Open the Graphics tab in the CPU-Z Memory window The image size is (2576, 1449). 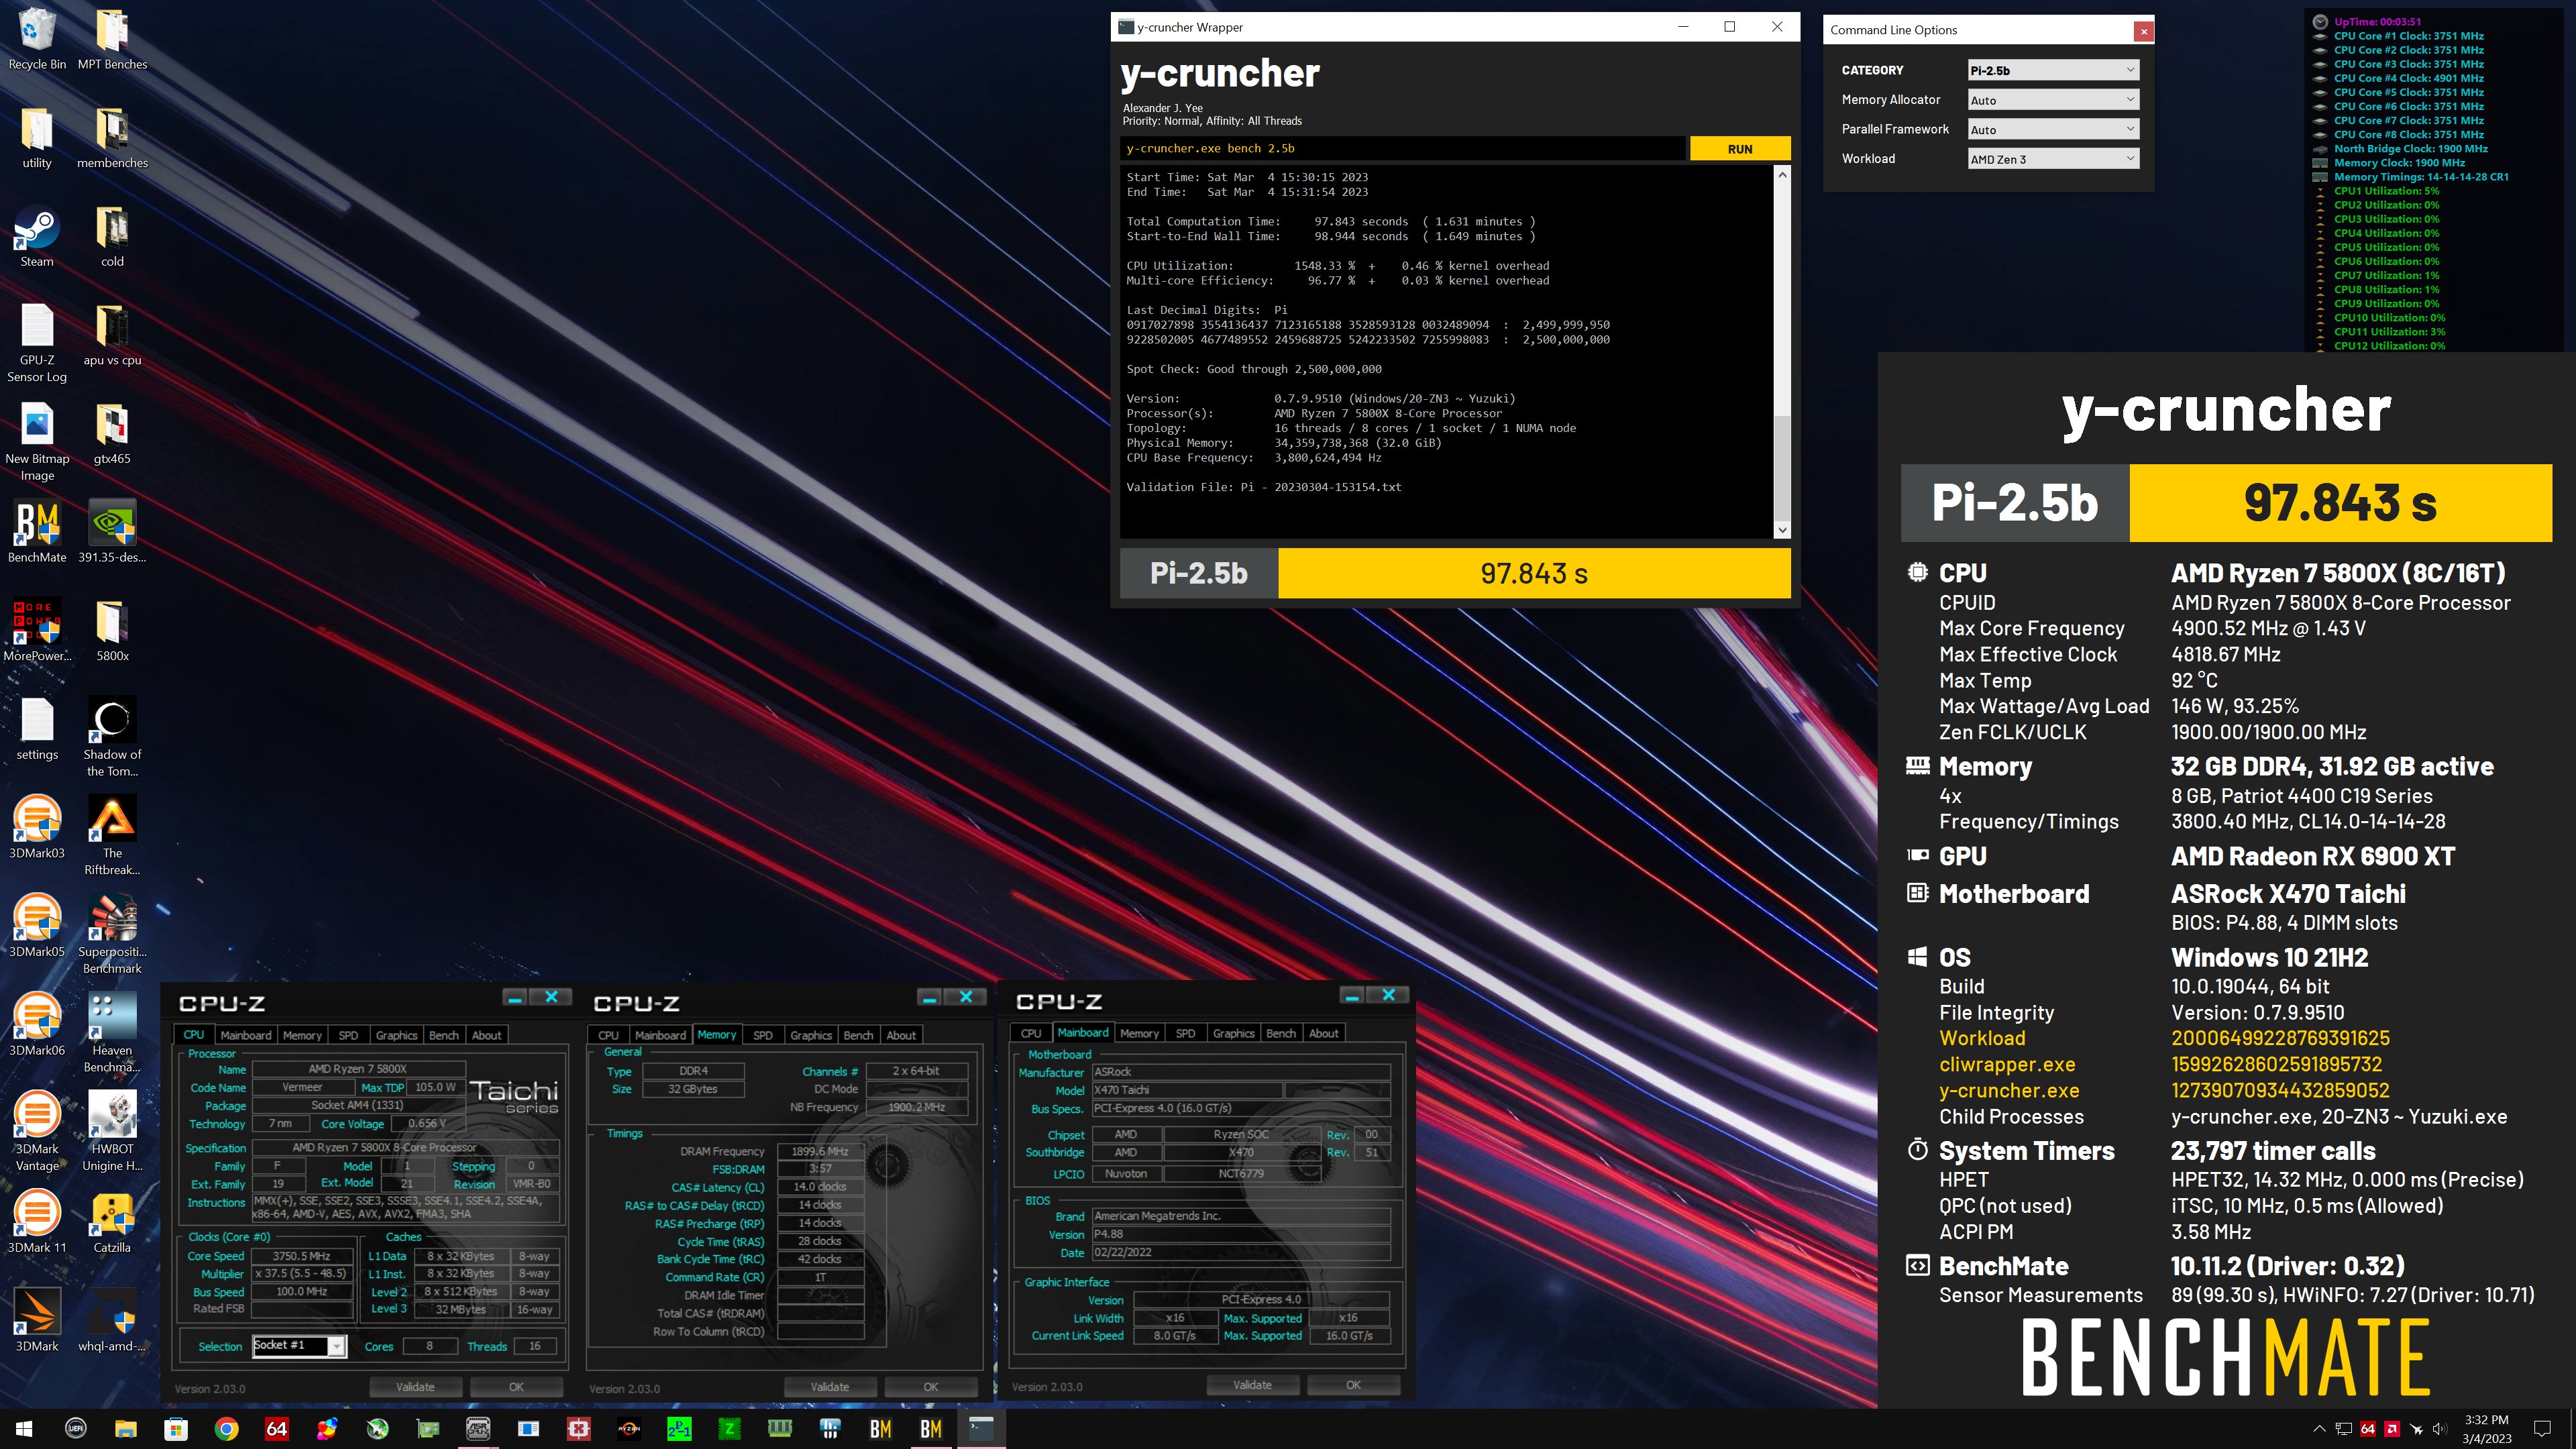810,1035
